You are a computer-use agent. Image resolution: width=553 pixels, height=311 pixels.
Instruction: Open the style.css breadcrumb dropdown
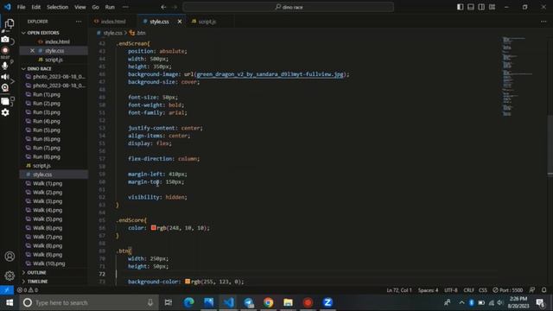[110, 33]
